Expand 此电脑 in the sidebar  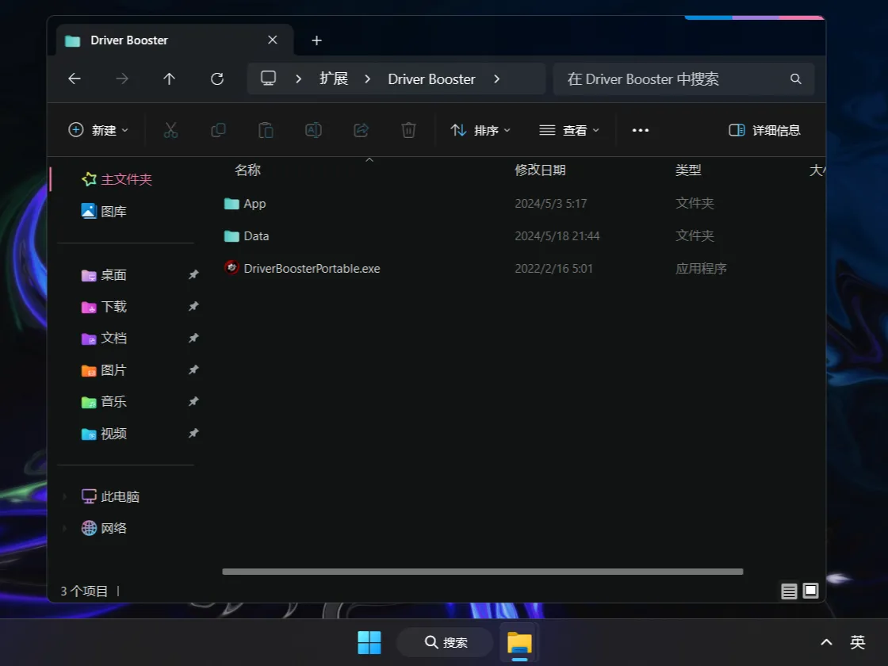click(65, 496)
